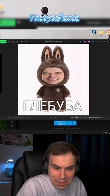110x196 pixels.
Task: Click the blue match search 03:41 button
Action: [x=64, y=123]
